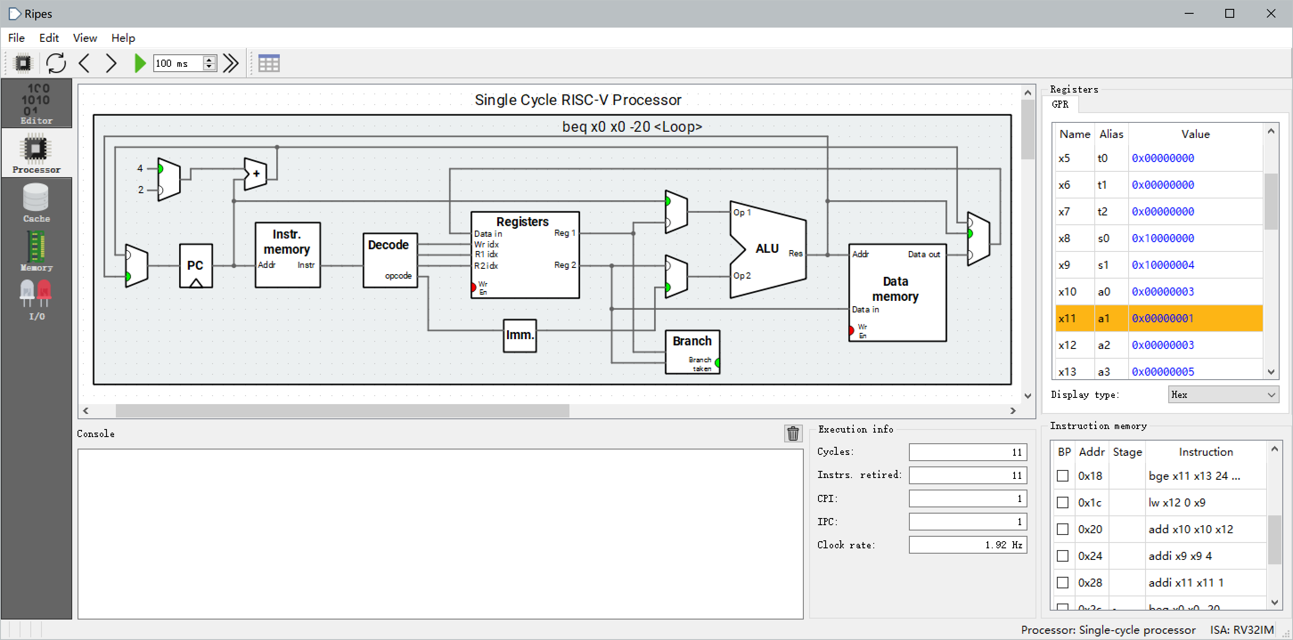This screenshot has height=640, width=1293.
Task: Run the program with fast-forward icon
Action: 231,63
